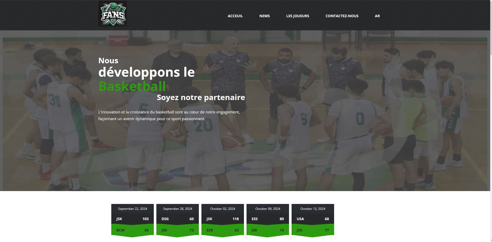Open the ACCEUIL menu item
Image resolution: width=492 pixels, height=242 pixels.
pyautogui.click(x=235, y=16)
